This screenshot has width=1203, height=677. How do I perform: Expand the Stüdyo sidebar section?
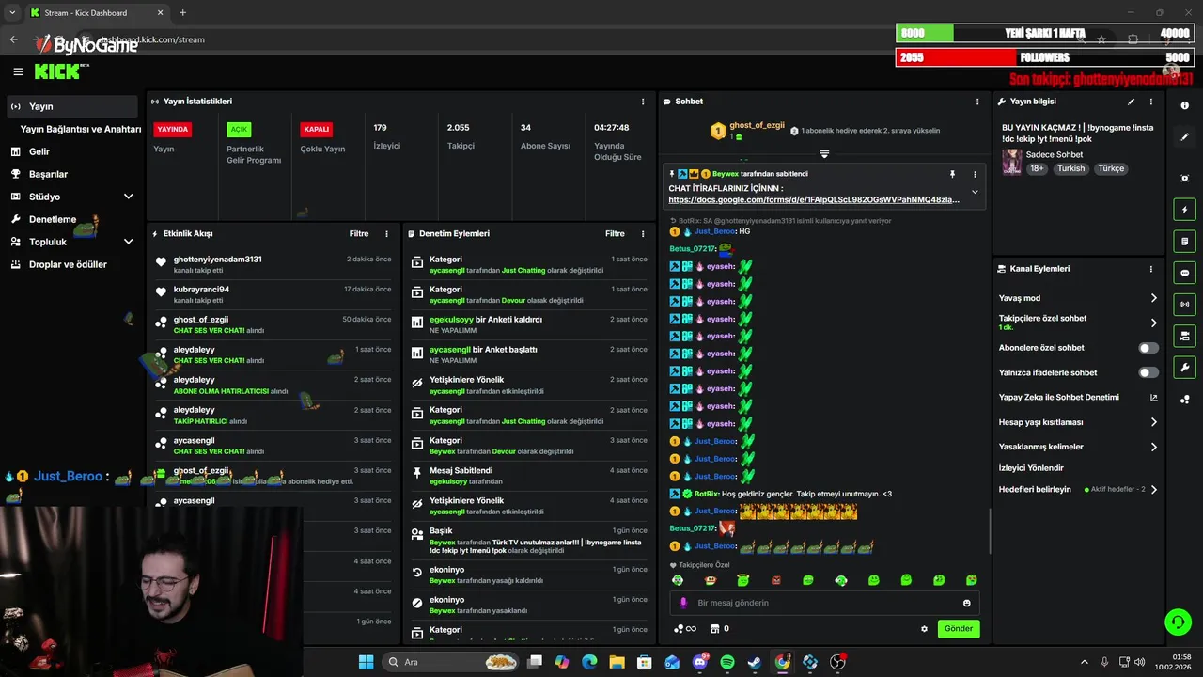pos(129,197)
